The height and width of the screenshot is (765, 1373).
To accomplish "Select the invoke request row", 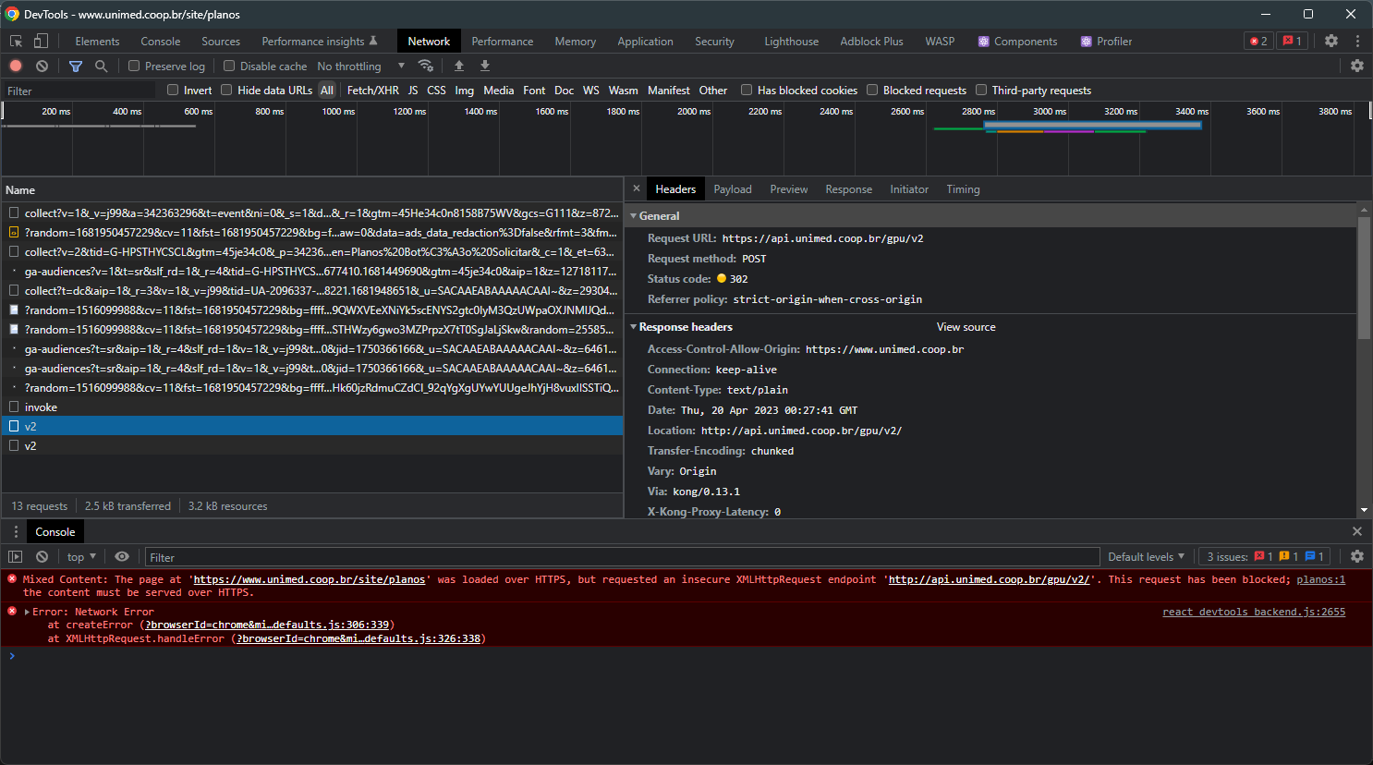I will coord(312,407).
